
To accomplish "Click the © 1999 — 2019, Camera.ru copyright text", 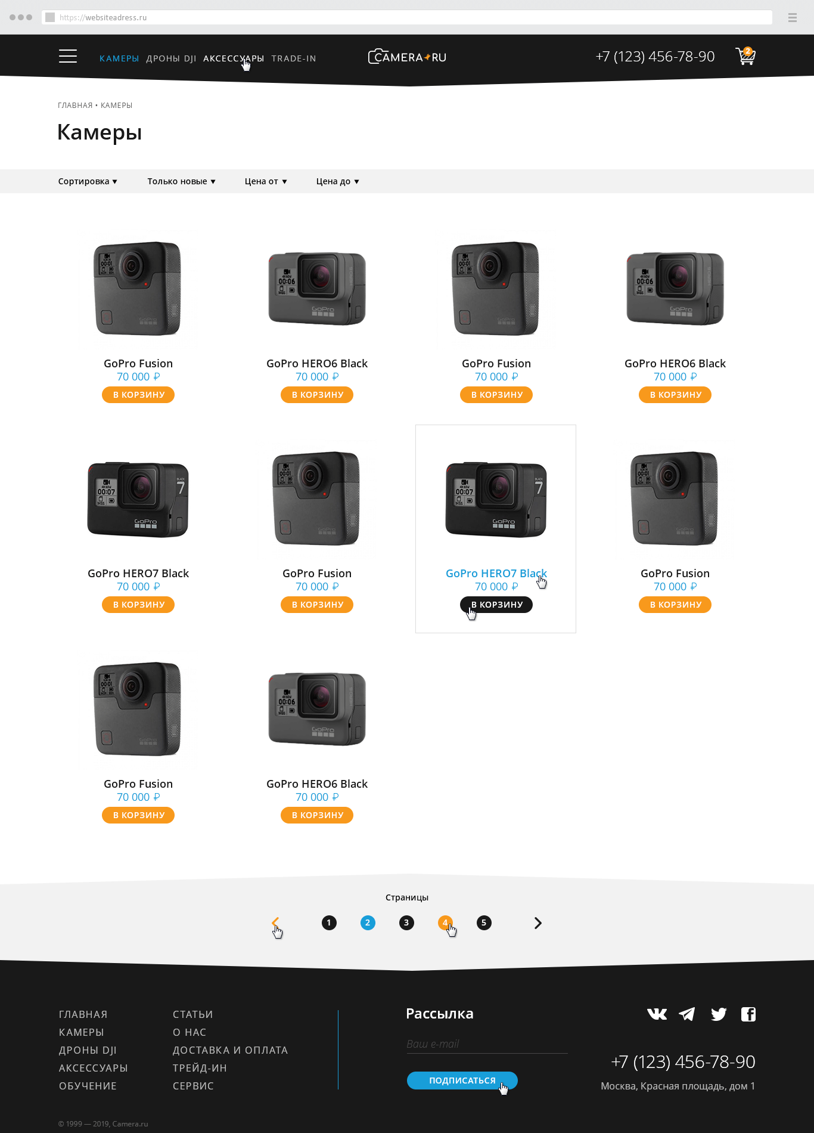I will pyautogui.click(x=103, y=1123).
